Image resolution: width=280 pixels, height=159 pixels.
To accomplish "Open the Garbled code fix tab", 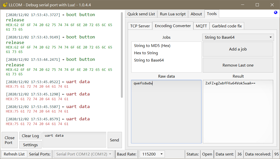I will [227, 26].
